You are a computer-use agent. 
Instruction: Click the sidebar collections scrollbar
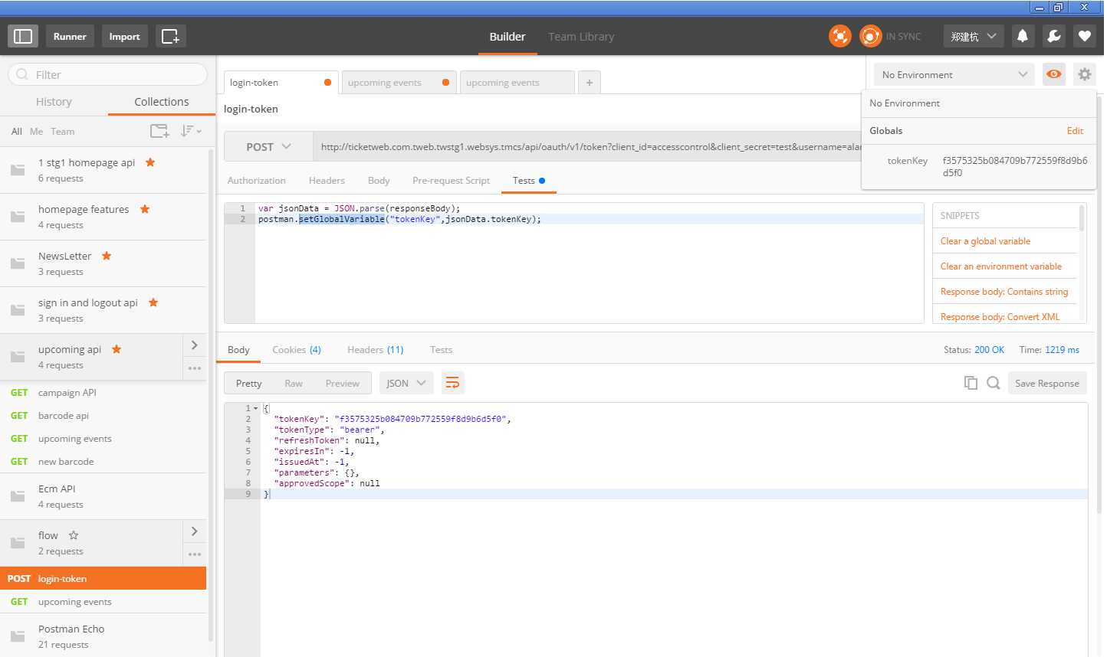pos(211,394)
